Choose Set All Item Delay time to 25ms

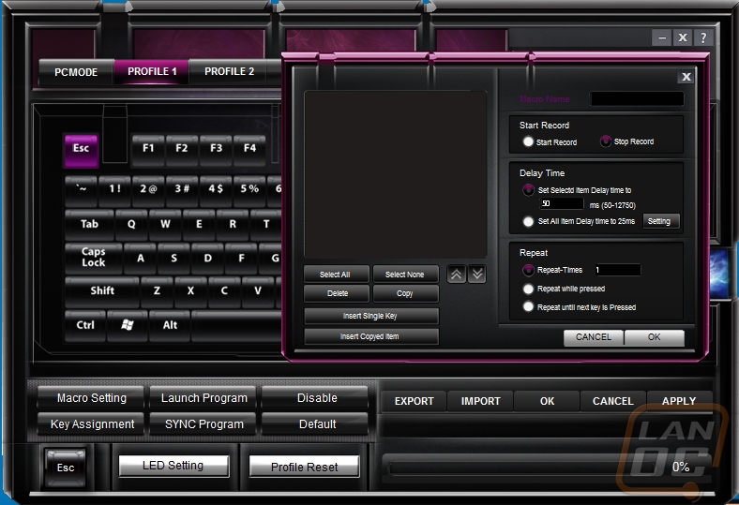pos(528,221)
